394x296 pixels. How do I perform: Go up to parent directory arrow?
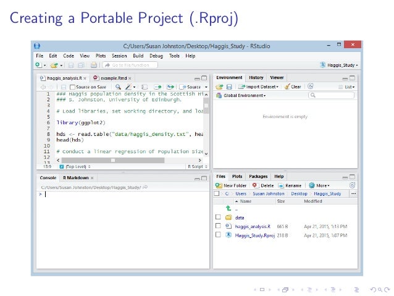(228, 208)
